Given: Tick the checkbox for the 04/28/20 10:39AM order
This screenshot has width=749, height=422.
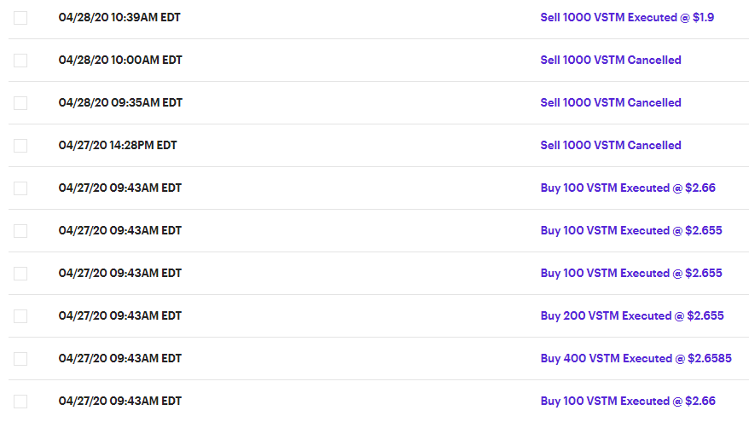Looking at the screenshot, I should click(20, 18).
